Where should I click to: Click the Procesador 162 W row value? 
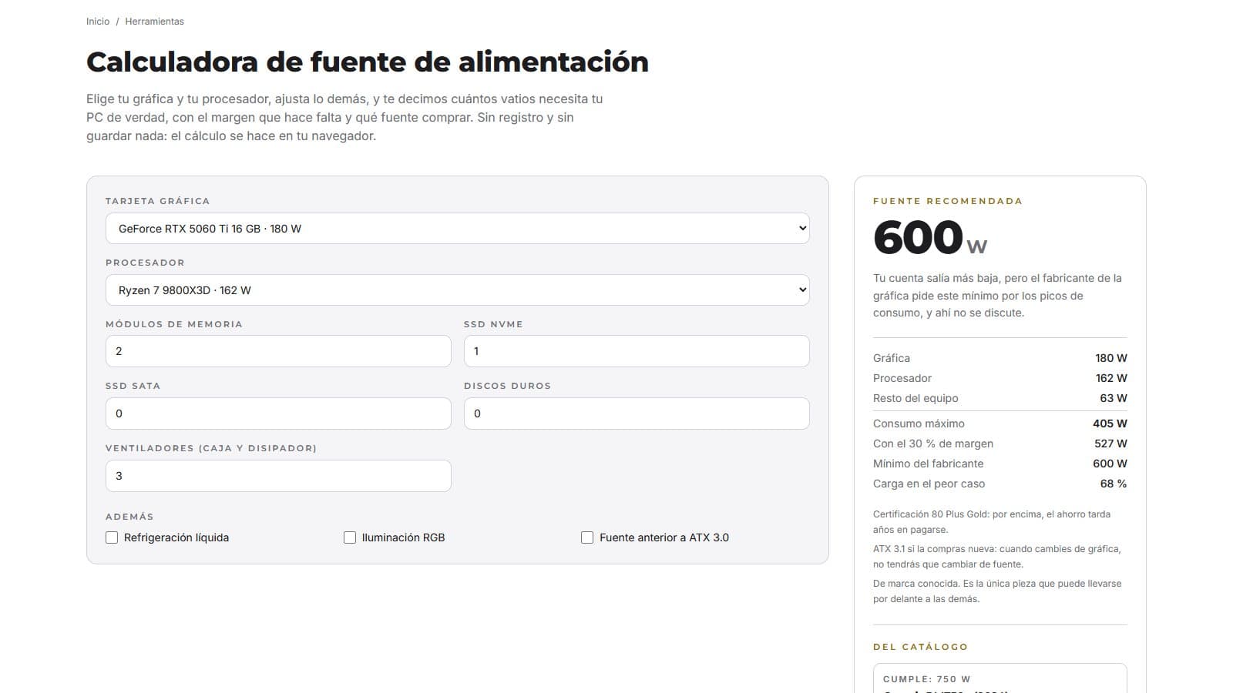[x=1111, y=378]
